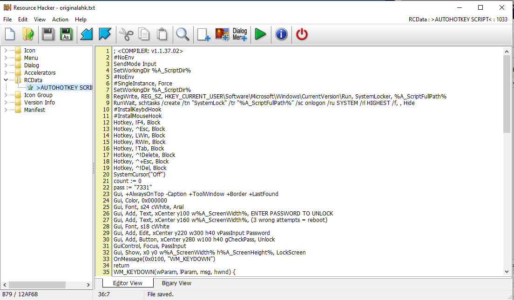
Task: Copy using the two-pages toolbar icon
Action: (144, 34)
